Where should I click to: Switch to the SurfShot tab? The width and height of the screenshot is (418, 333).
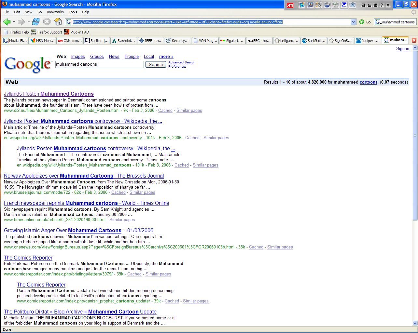tap(314, 41)
